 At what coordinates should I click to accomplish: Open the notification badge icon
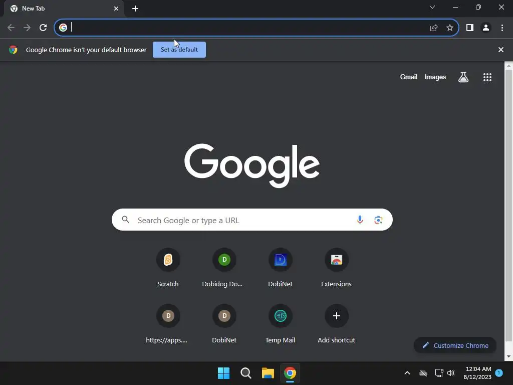[x=499, y=373]
